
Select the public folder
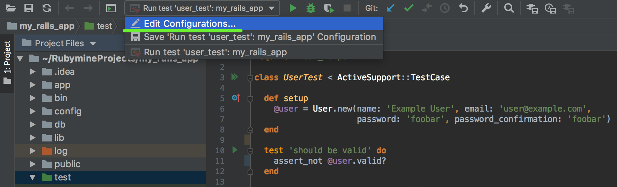click(110, 164)
